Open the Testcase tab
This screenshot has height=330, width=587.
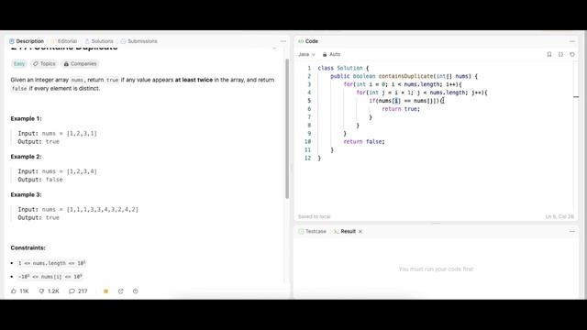coord(312,231)
